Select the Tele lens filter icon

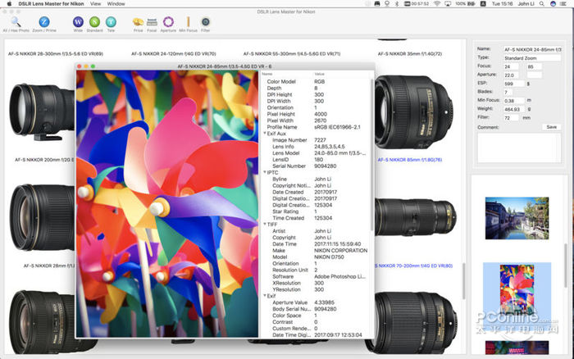(x=111, y=20)
